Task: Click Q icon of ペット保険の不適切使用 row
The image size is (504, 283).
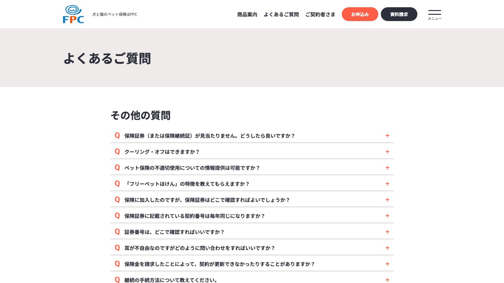Action: click(117, 168)
